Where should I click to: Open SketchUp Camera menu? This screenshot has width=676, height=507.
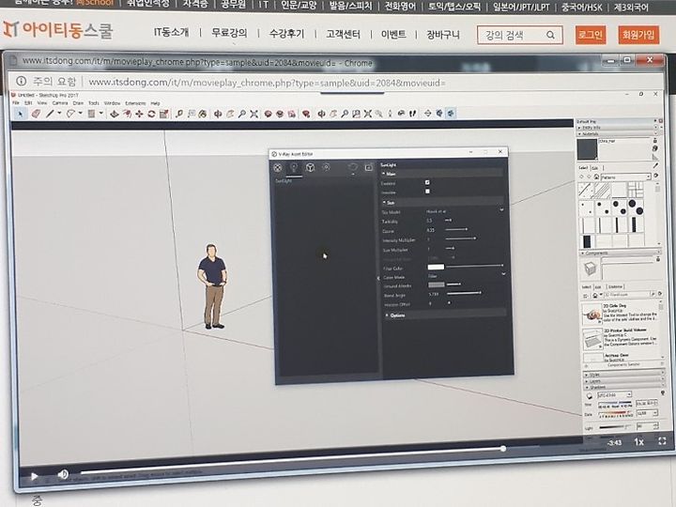pyautogui.click(x=60, y=103)
